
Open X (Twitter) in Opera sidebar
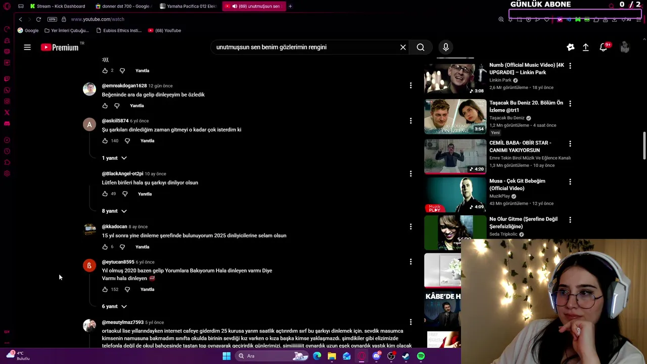(x=7, y=112)
